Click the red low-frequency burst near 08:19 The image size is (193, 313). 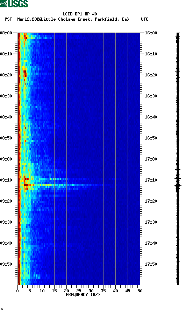tap(25, 73)
